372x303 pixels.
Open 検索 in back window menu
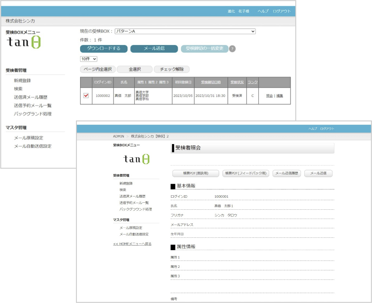18,89
